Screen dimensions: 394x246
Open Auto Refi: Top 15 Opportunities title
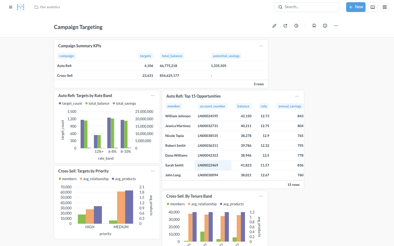click(193, 96)
